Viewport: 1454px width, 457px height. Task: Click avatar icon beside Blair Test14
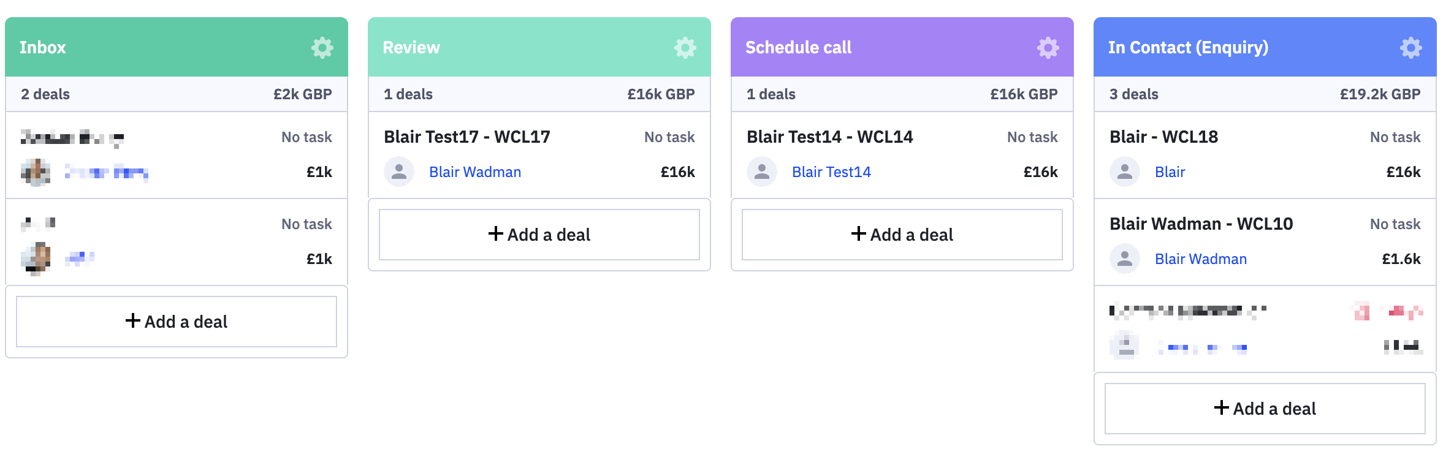click(762, 172)
